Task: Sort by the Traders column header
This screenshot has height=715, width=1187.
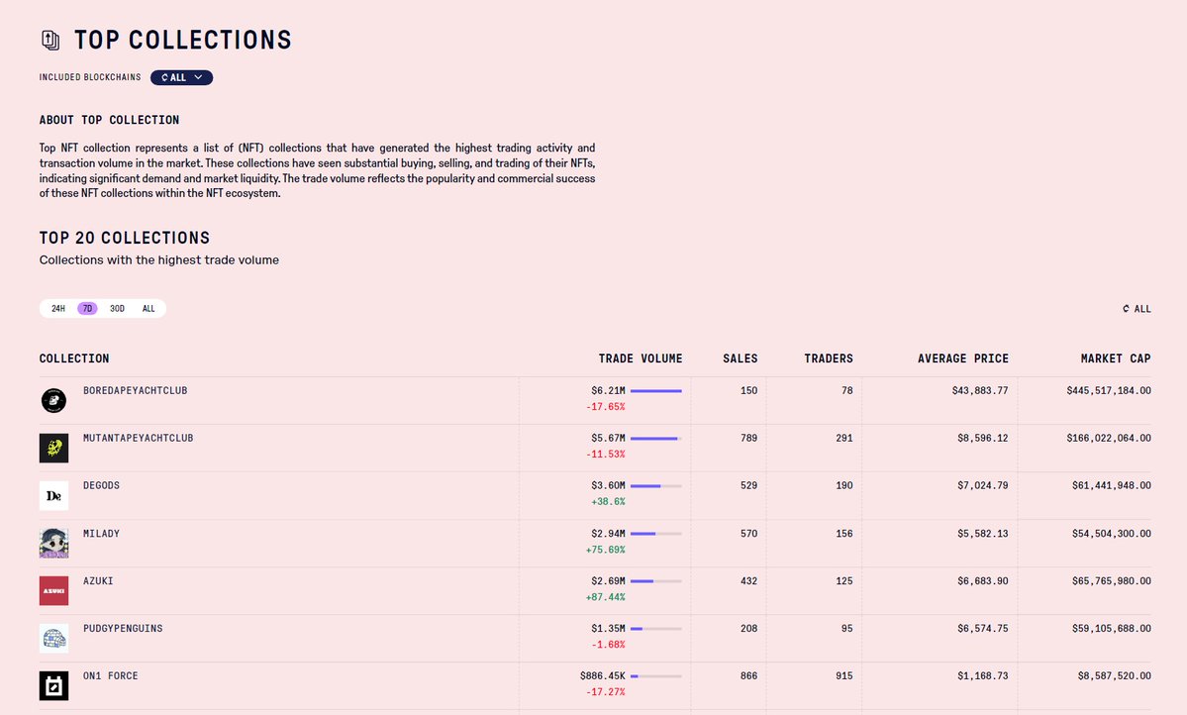Action: tap(829, 358)
